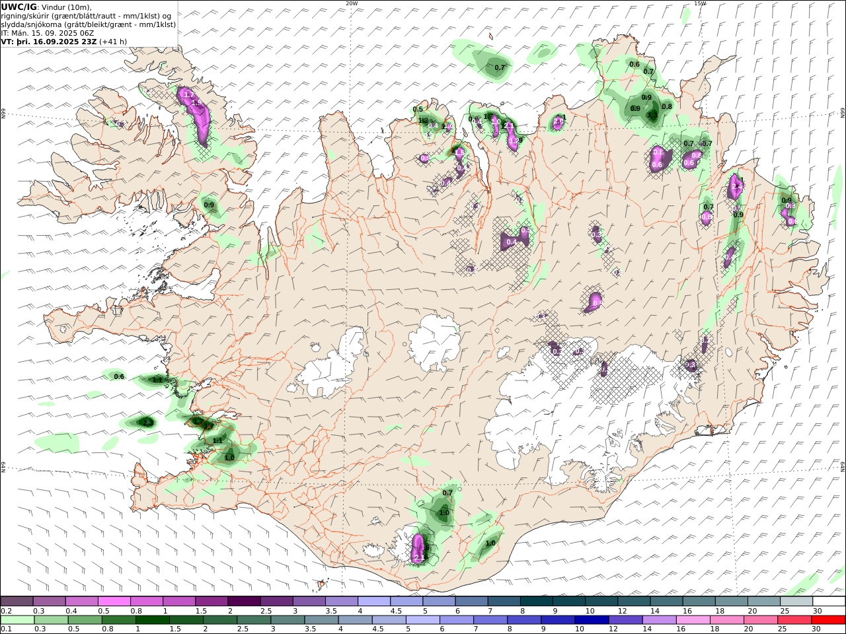This screenshot has height=634, width=846.
Task: Pick the darkest teal swatch in top legend row
Action: pyautogui.click(x=536, y=602)
